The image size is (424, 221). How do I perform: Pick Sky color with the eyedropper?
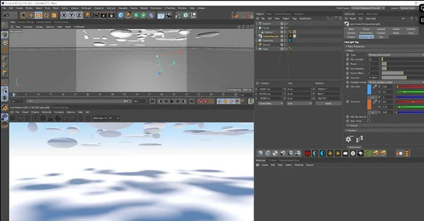click(374, 87)
